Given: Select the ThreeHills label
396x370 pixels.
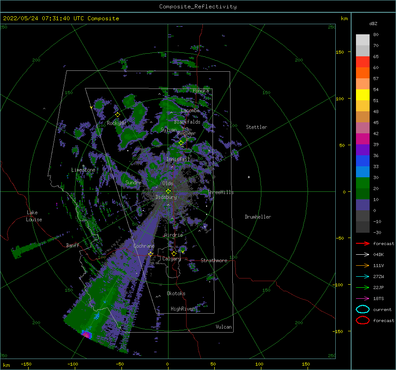Looking at the screenshot, I should [220, 192].
